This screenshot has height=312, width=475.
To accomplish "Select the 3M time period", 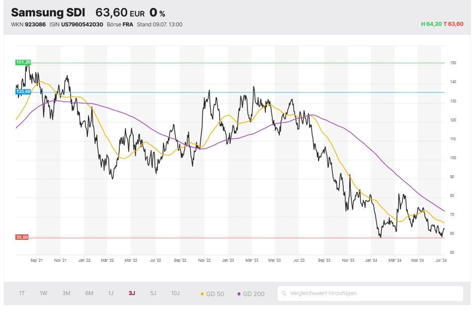I will point(66,294).
